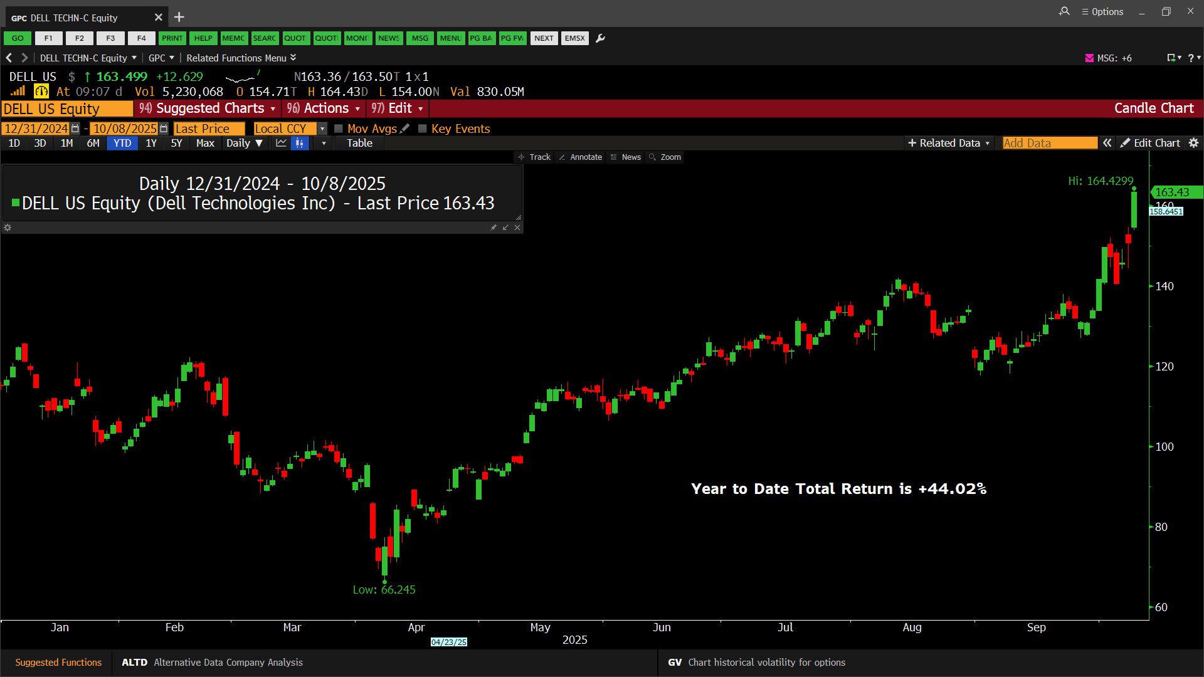1204x677 pixels.
Task: Expand the Local CCY currency dropdown
Action: click(322, 129)
